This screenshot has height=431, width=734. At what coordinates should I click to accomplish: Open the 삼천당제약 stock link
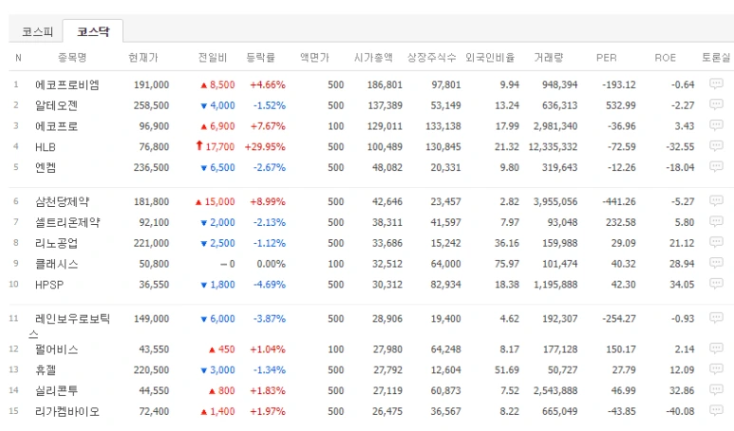[x=62, y=201]
